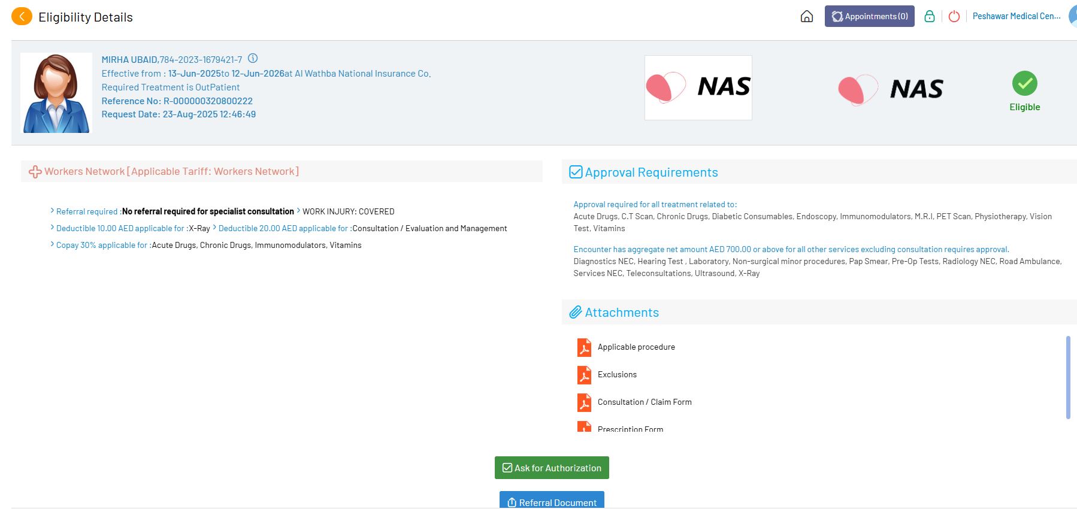
Task: Open Peshawar Medical Center profile name
Action: 1017,16
